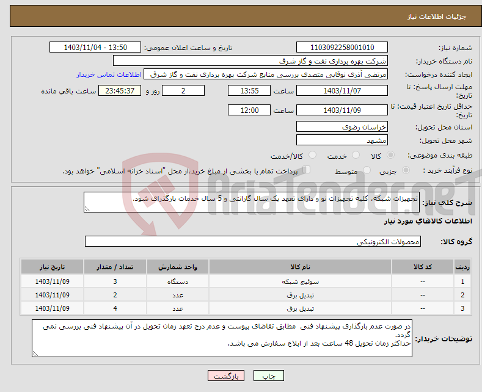Click تبدیل برق cell in row 3
This screenshot has width=482, height=392.
(x=301, y=308)
